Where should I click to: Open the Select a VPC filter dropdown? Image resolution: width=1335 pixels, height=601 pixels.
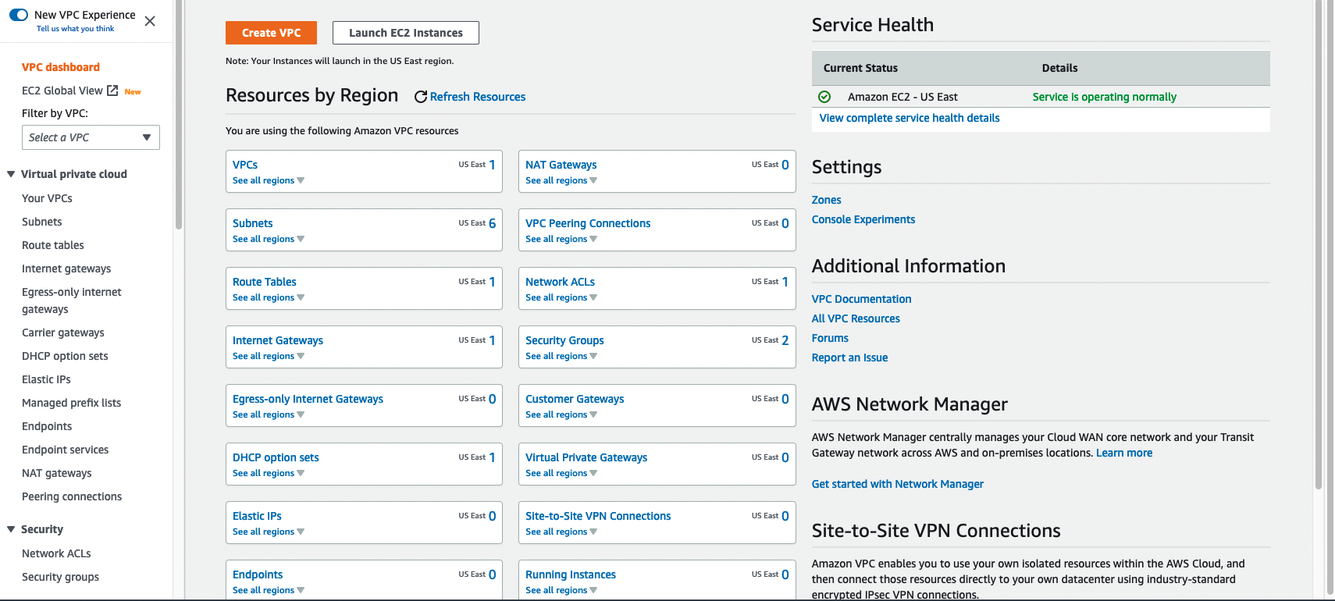[91, 137]
